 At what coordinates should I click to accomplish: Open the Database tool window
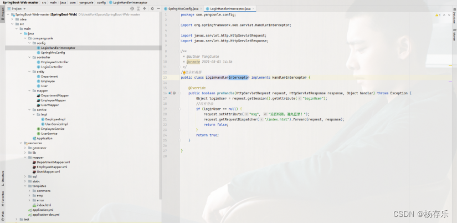454,16
